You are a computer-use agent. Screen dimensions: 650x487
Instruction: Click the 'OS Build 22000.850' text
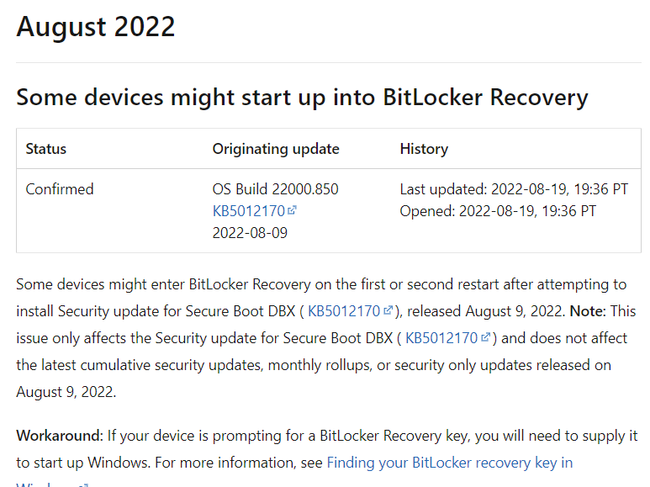click(276, 189)
